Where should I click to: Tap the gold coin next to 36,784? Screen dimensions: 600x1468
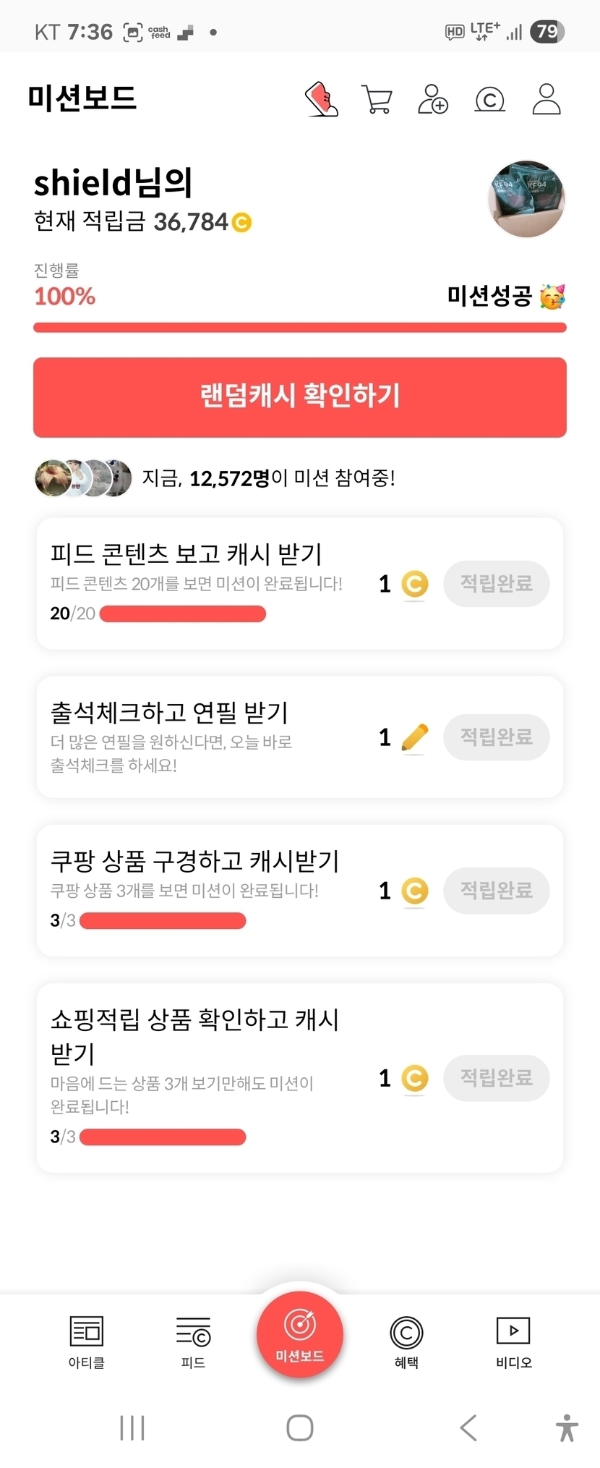[x=241, y=222]
